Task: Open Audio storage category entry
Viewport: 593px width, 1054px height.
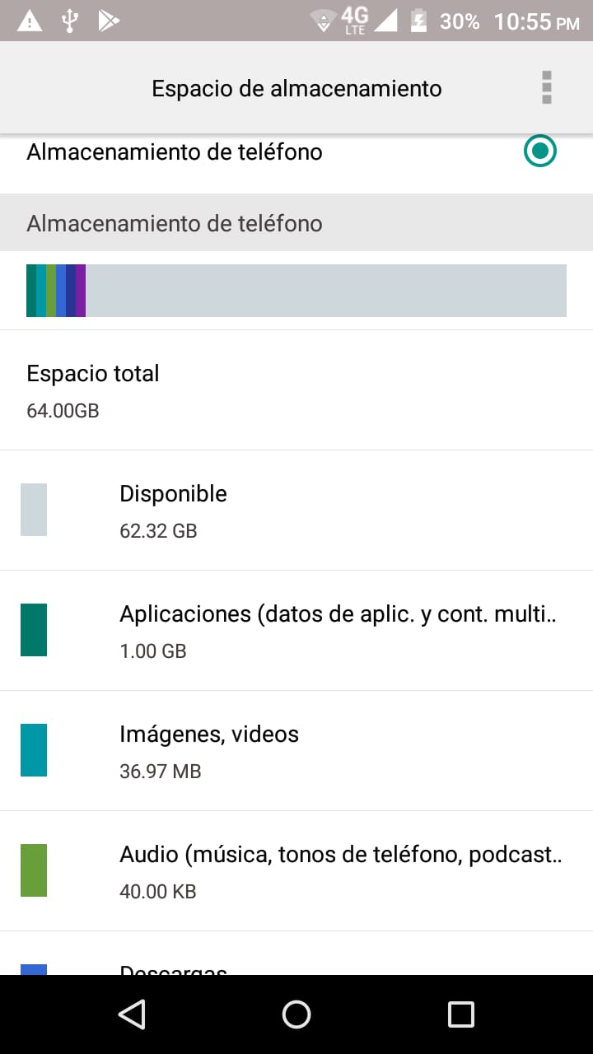Action: 296,870
